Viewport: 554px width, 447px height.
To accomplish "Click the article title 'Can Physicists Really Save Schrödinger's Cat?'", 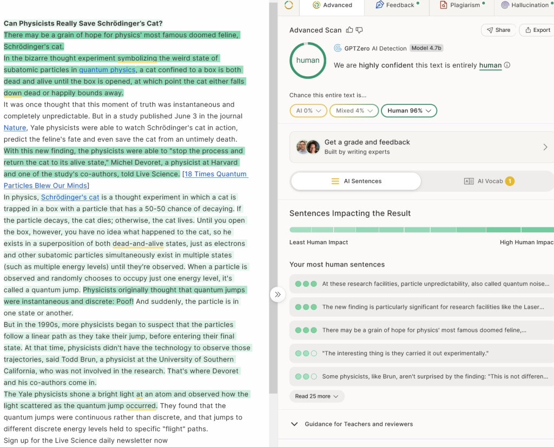I will coord(83,23).
